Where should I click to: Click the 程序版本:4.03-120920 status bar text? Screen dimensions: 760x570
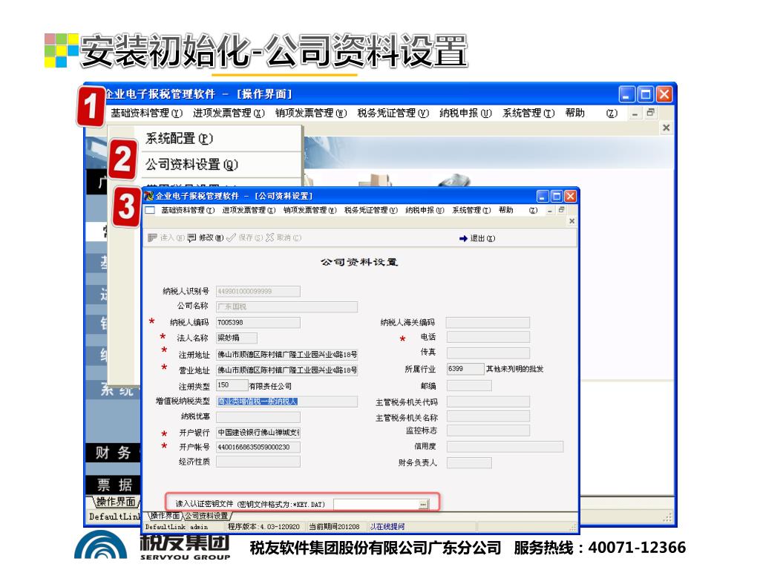click(x=263, y=526)
